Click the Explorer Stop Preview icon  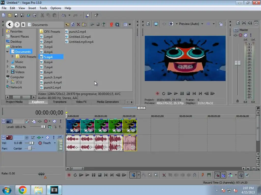(98, 25)
